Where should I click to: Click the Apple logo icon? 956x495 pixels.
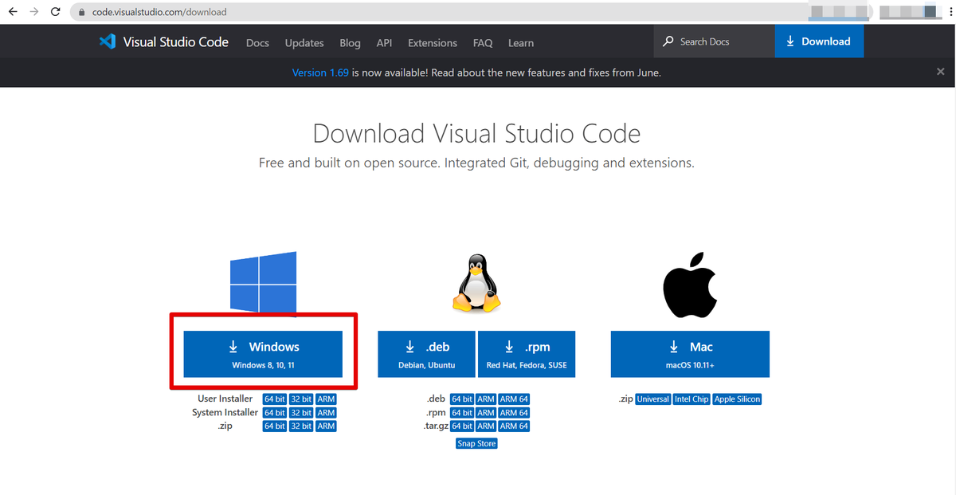pos(690,286)
